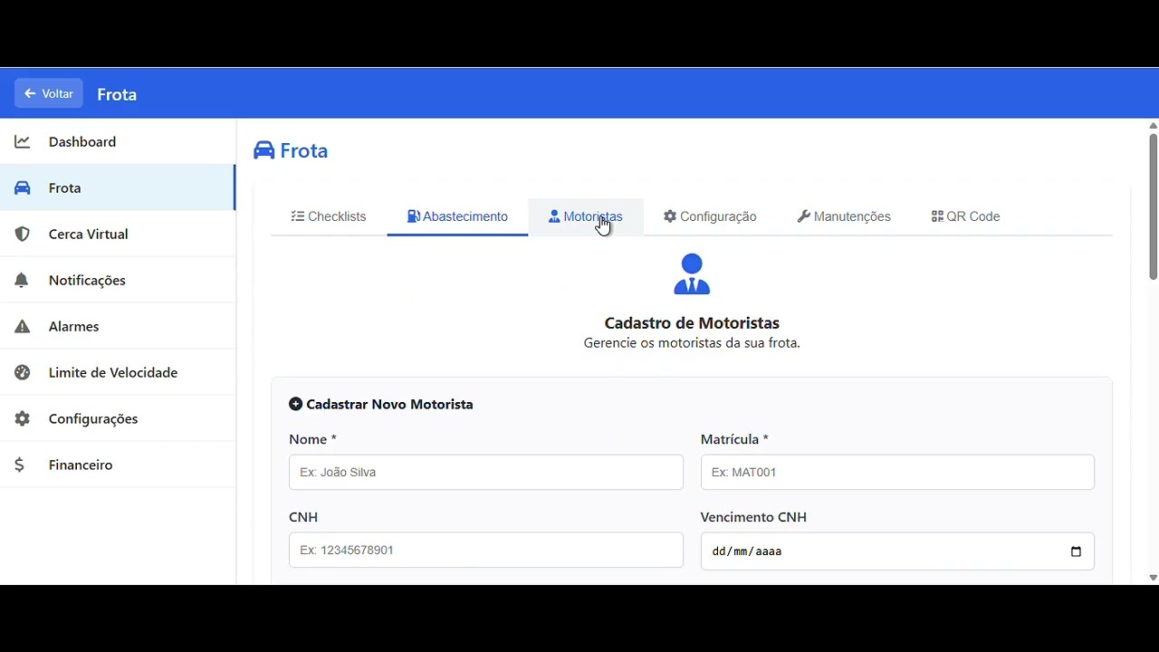Click the shield icon for Cerca Virtual
Viewport: 1159px width, 652px height.
tap(23, 234)
